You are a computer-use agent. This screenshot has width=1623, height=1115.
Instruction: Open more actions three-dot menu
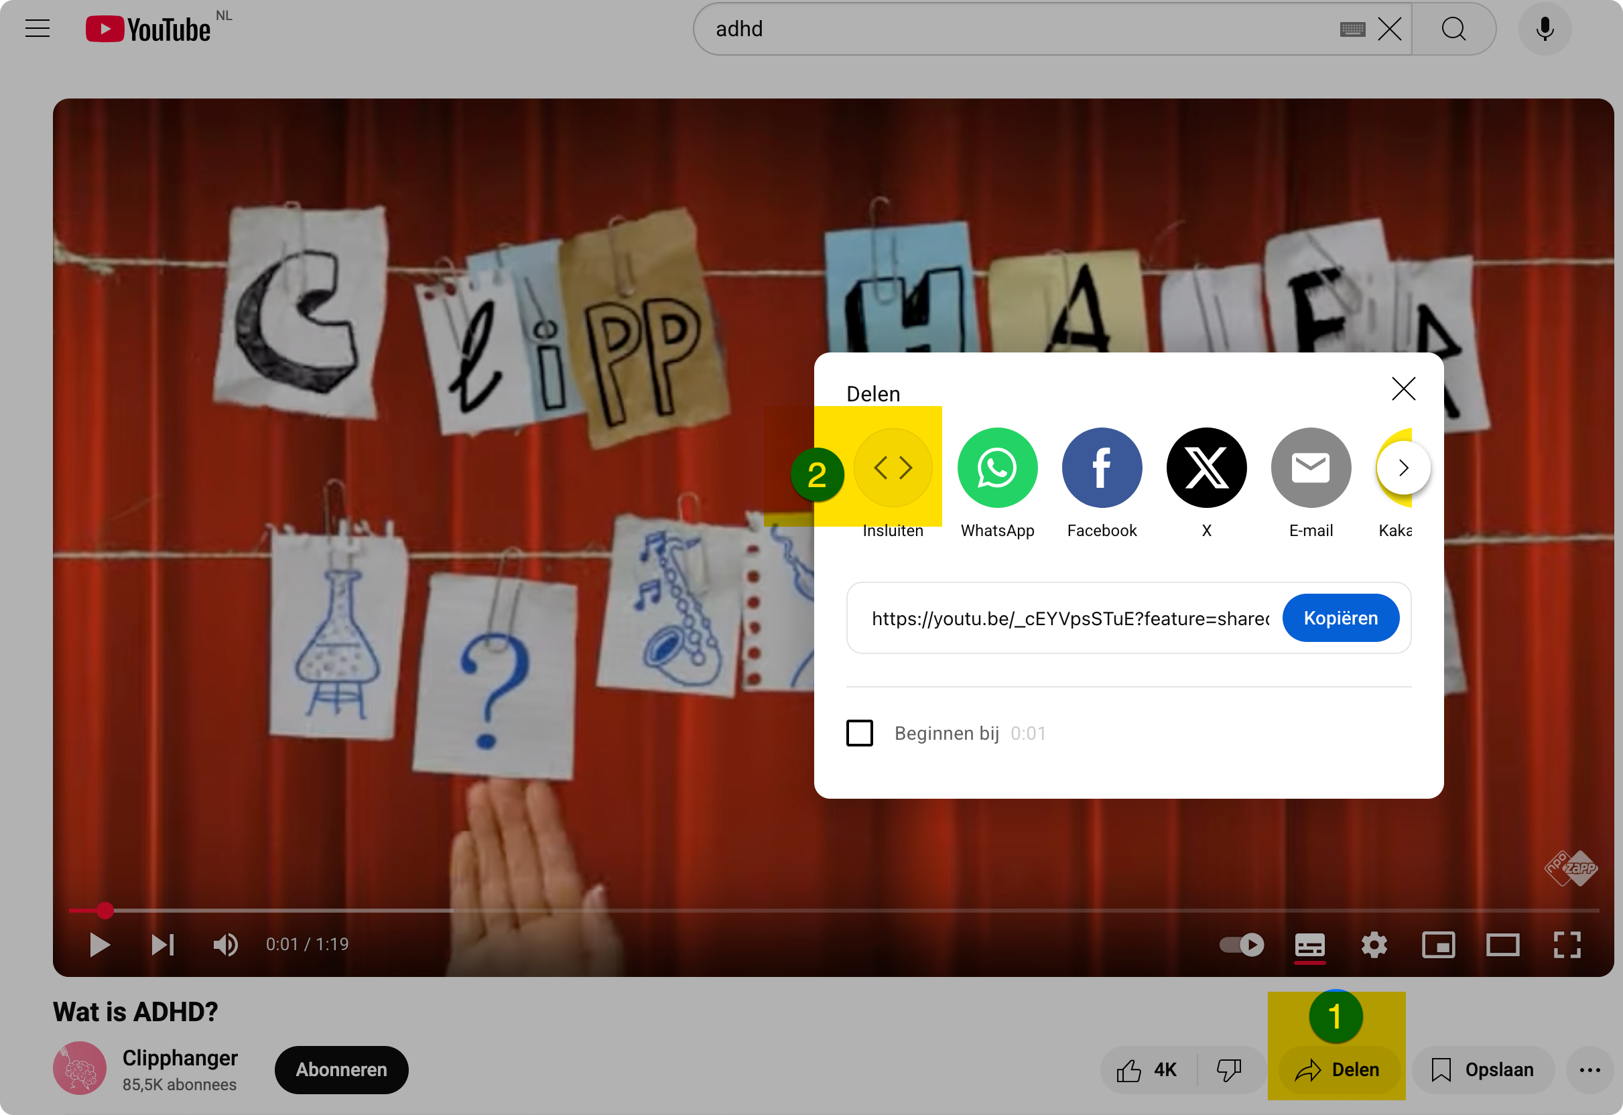1590,1069
